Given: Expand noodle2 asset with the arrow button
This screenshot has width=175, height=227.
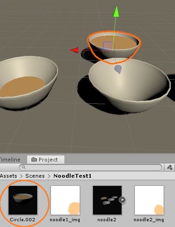Looking at the screenshot, I should [122, 200].
